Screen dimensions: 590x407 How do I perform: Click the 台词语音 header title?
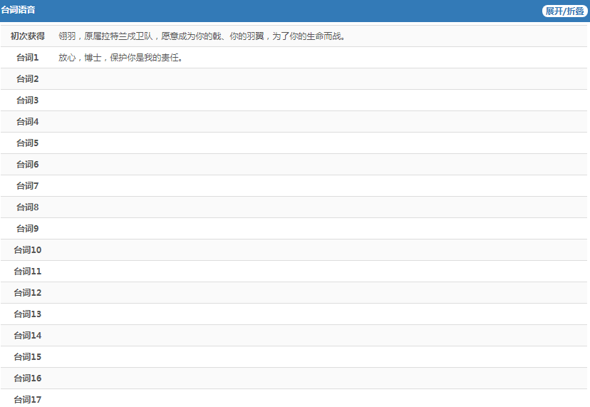coord(19,10)
